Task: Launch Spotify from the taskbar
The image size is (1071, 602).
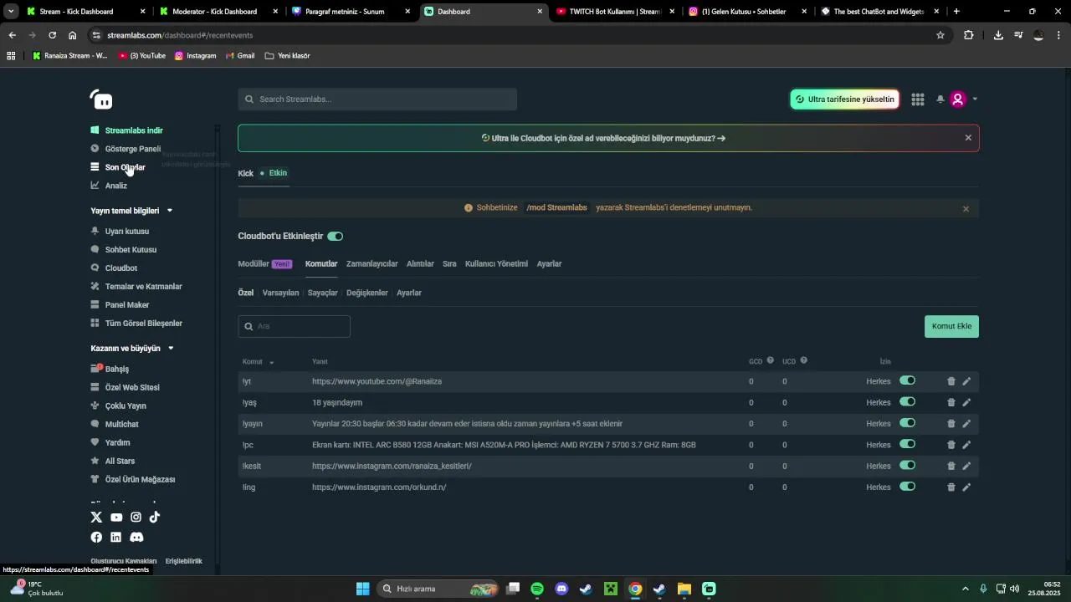Action: click(x=537, y=589)
